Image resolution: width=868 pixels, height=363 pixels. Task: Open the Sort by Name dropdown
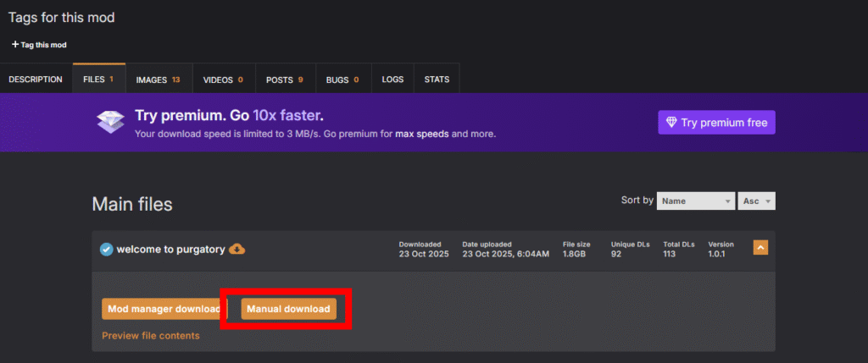click(696, 201)
